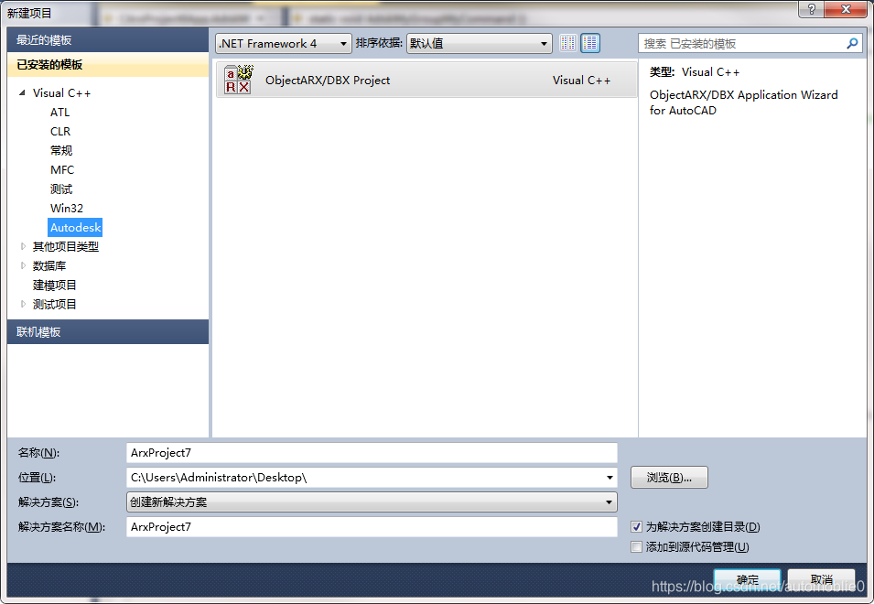
Task: Select 测试项目 label in tree
Action: click(x=54, y=304)
